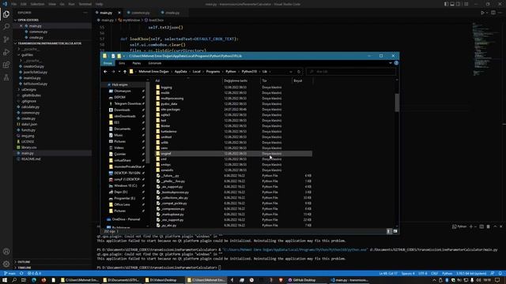The height and width of the screenshot is (284, 506).
Task: Click the File Explorer file list scrollbar
Action: coord(397,103)
